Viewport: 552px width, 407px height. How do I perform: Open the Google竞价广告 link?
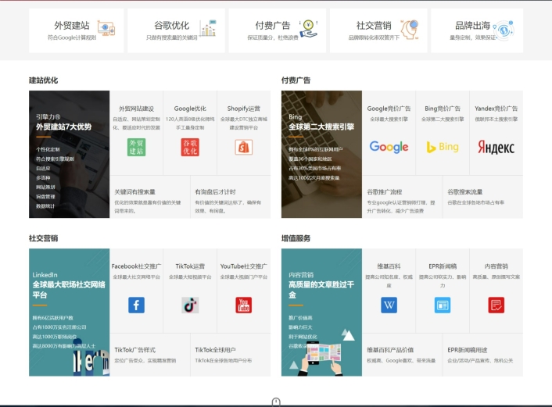point(389,109)
